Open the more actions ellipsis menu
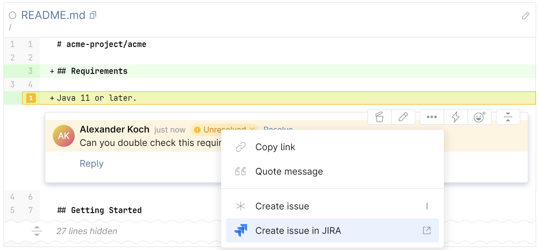539x250 pixels. (x=432, y=117)
